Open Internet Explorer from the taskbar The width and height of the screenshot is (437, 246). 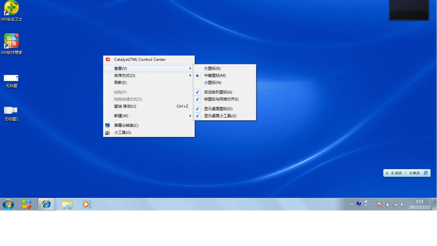click(46, 204)
